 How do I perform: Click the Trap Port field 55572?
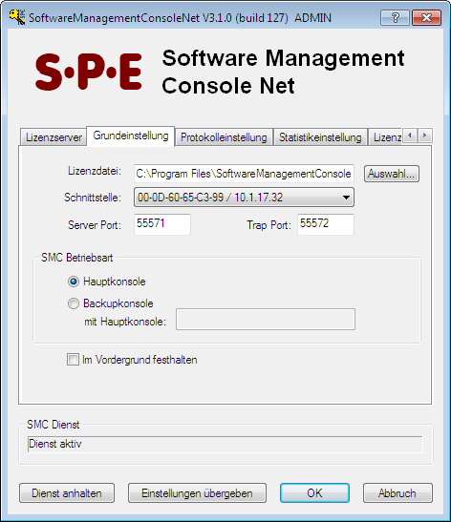click(x=326, y=224)
